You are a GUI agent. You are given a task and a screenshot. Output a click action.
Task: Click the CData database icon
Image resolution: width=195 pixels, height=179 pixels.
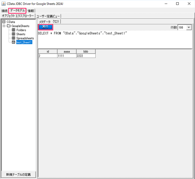[4, 22]
